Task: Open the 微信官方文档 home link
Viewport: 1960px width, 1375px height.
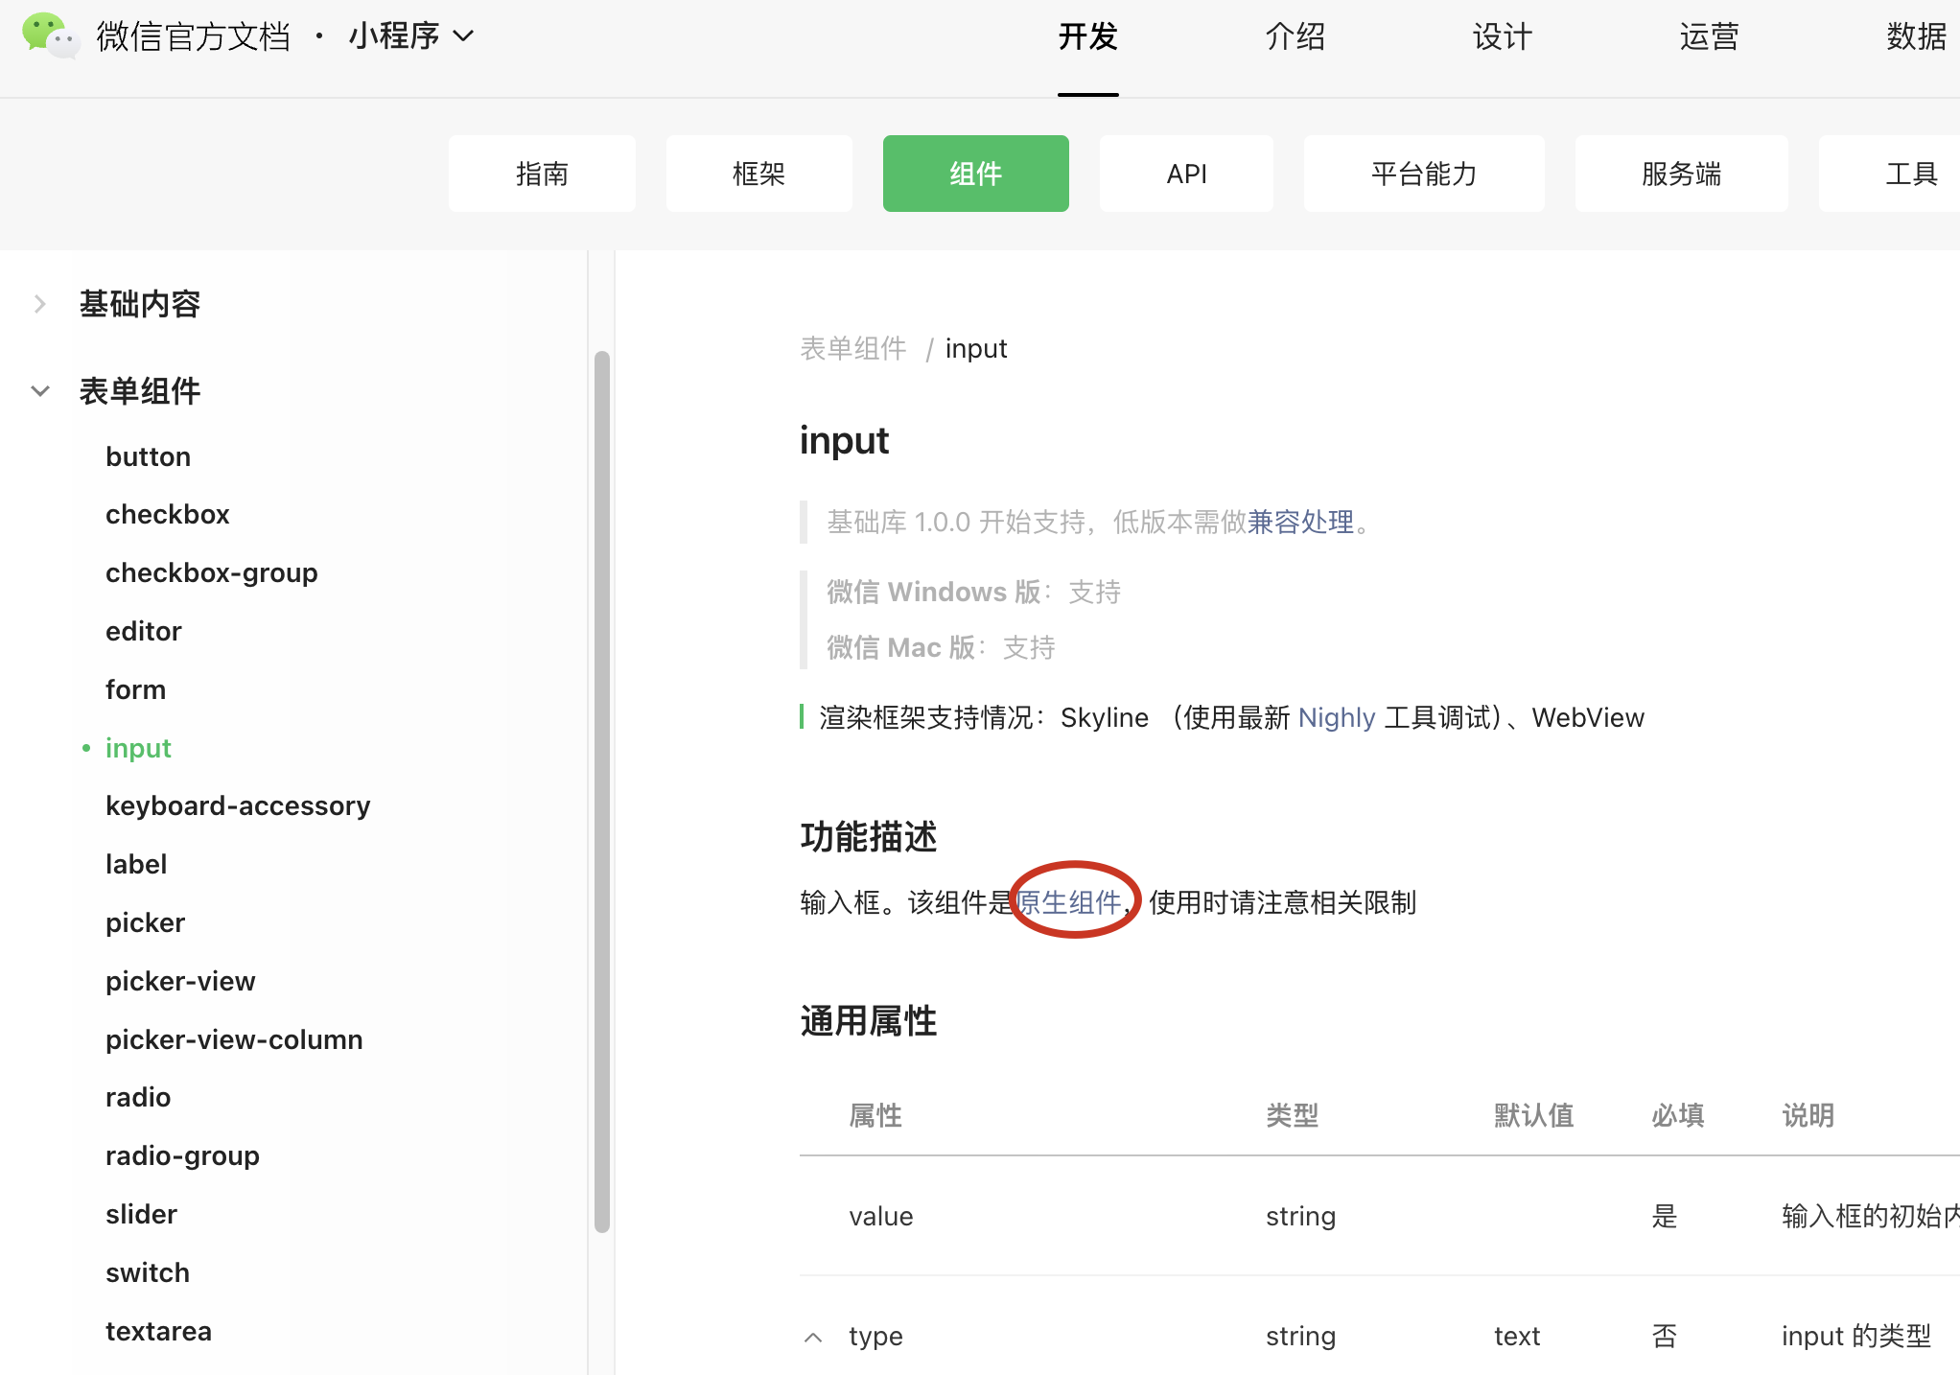Action: [193, 36]
